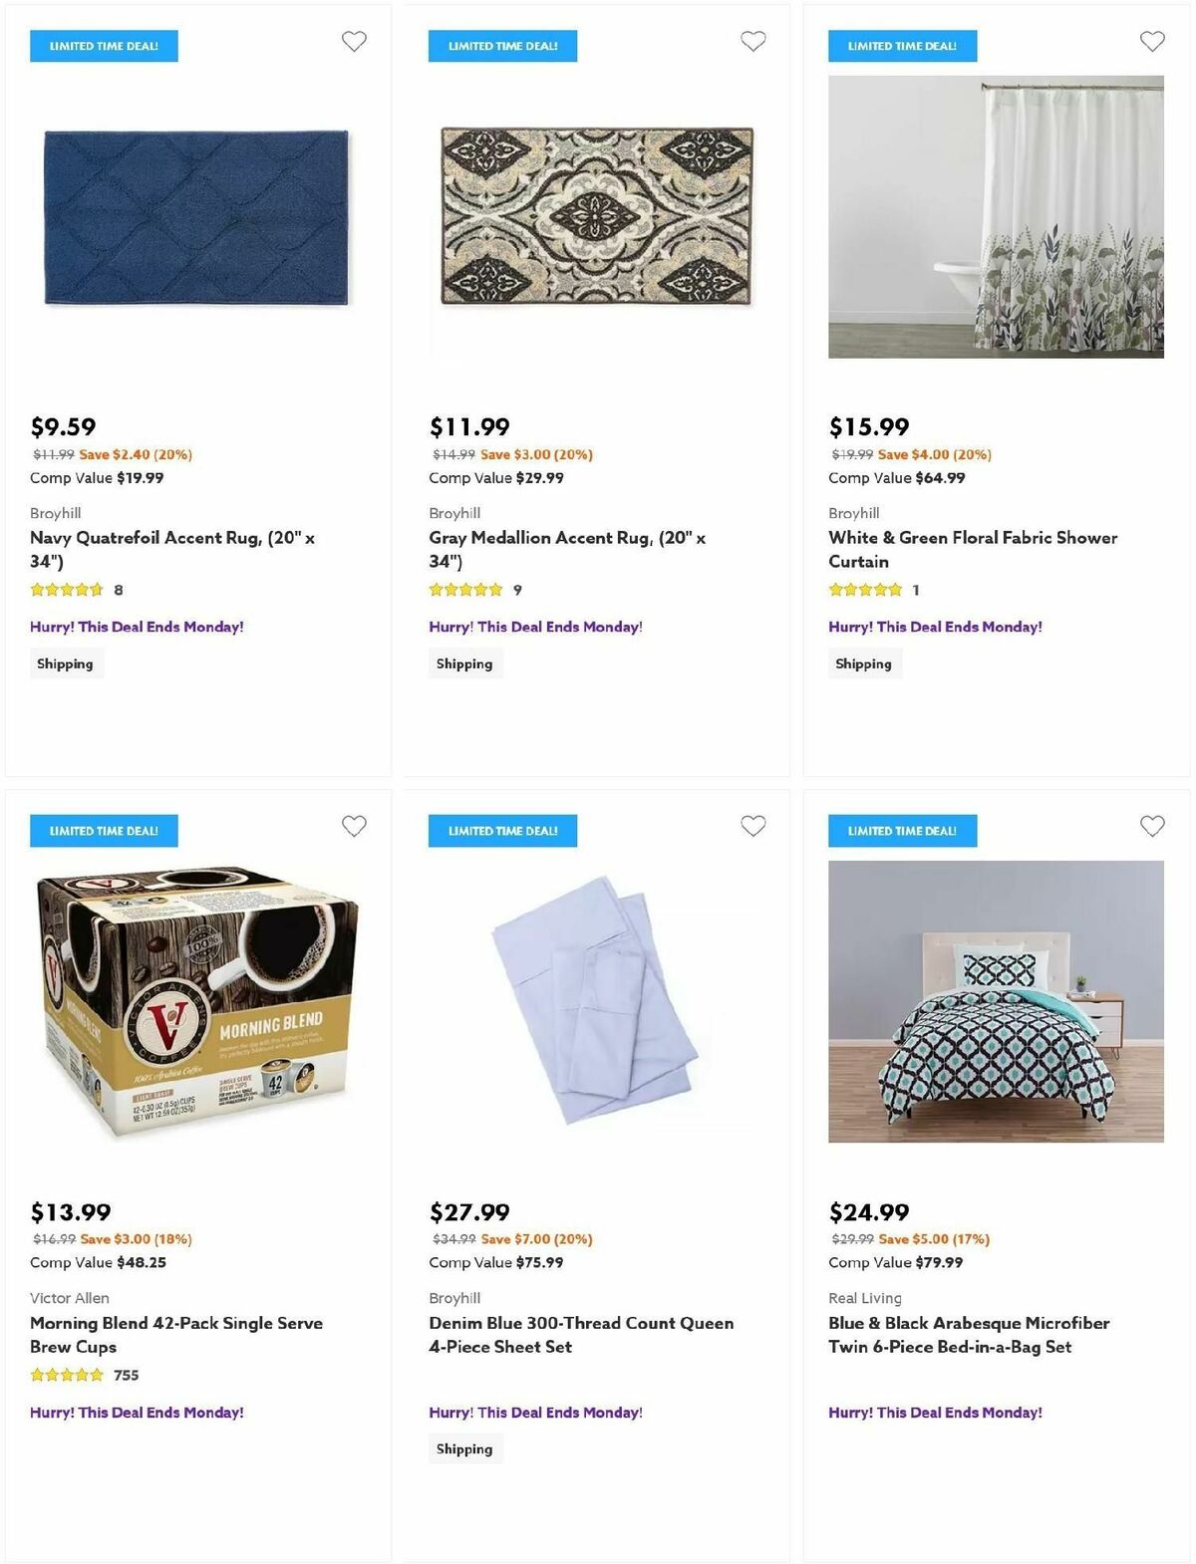
Task: Select the Shipping tag under the Navy Quatrefoil Rug
Action: pos(66,662)
